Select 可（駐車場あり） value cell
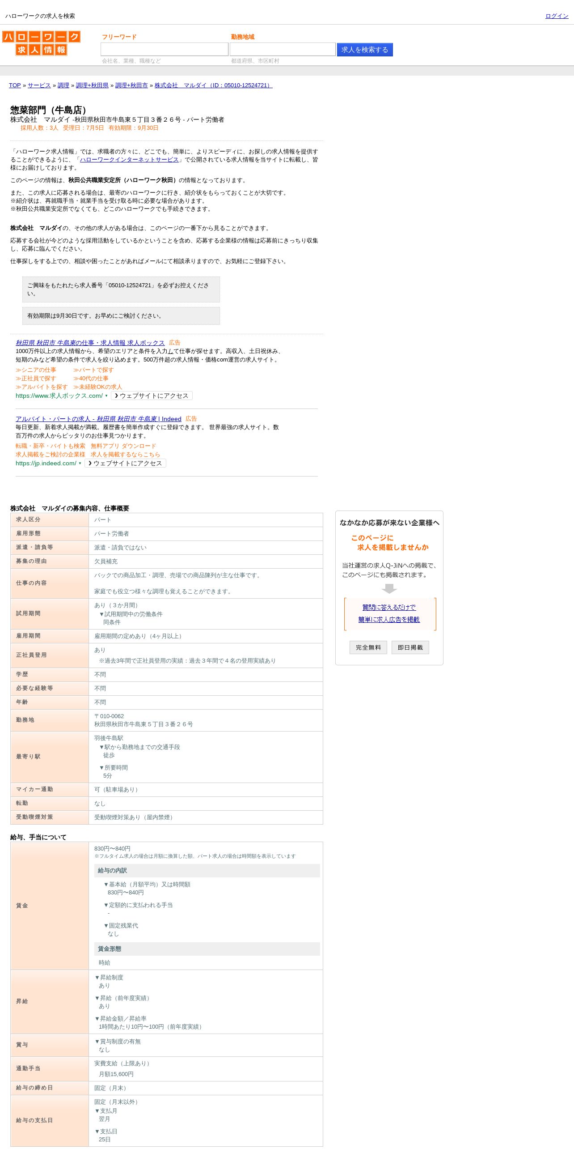Screen dimensions: 574x1149 pyautogui.click(x=206, y=790)
